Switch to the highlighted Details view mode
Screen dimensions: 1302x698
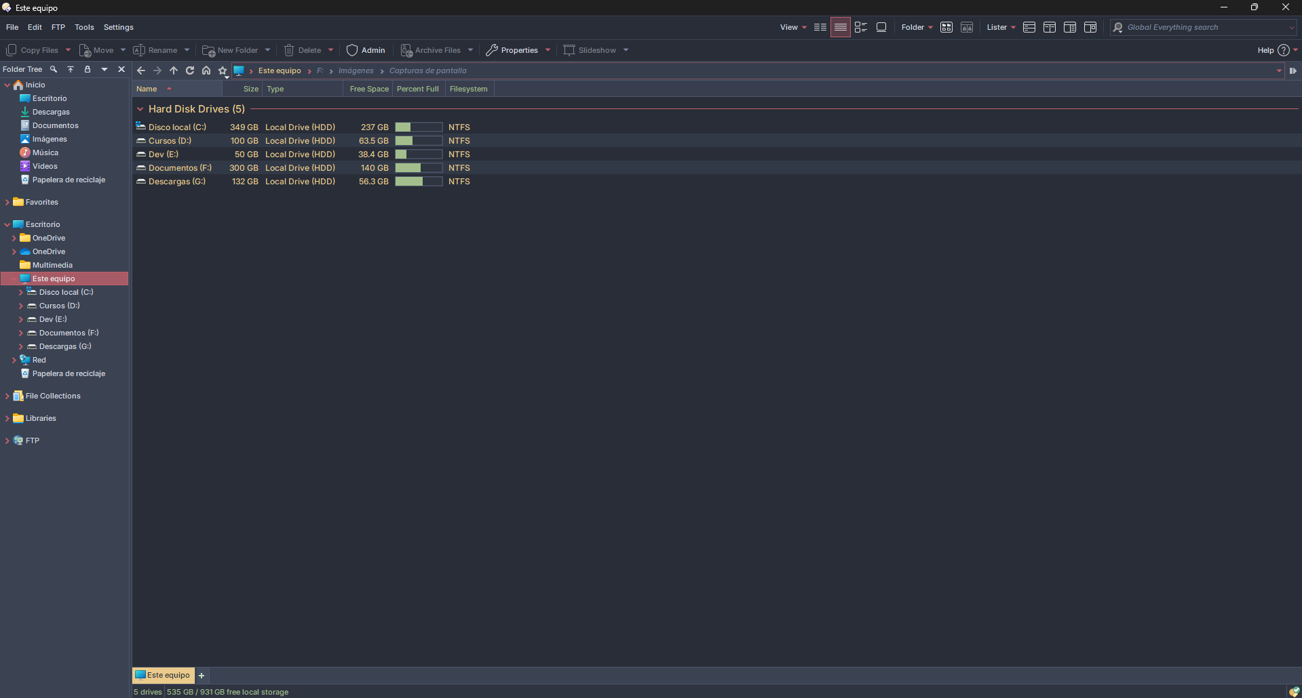pyautogui.click(x=840, y=27)
